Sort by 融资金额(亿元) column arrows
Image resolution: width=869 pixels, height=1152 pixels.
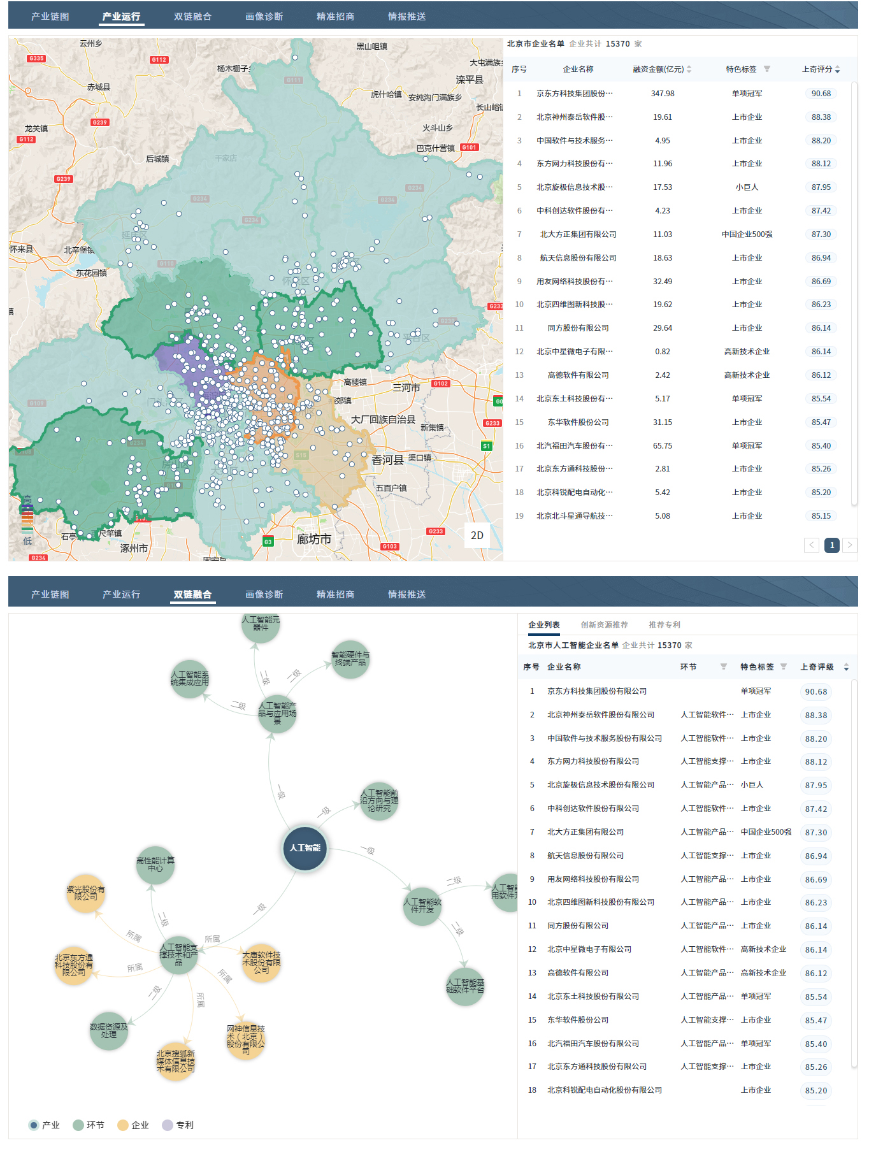click(x=689, y=69)
